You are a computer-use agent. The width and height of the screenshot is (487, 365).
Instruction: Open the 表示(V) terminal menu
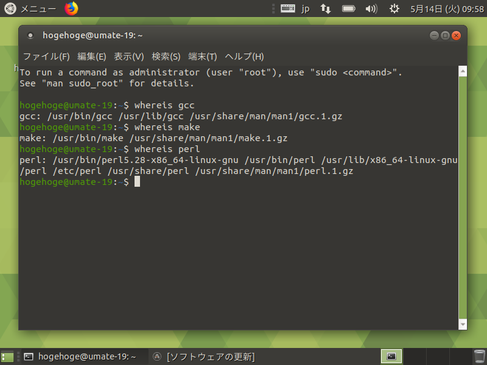129,57
